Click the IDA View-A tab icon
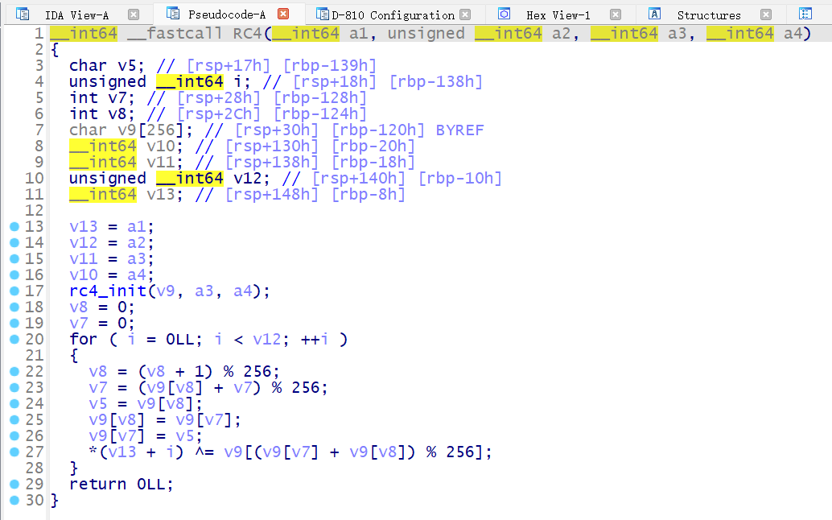The image size is (832, 520). point(22,14)
